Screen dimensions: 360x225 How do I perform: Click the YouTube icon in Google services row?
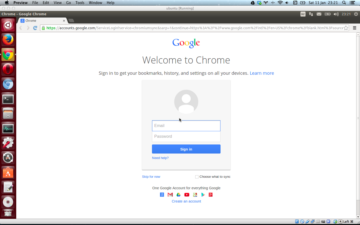pyautogui.click(x=187, y=195)
